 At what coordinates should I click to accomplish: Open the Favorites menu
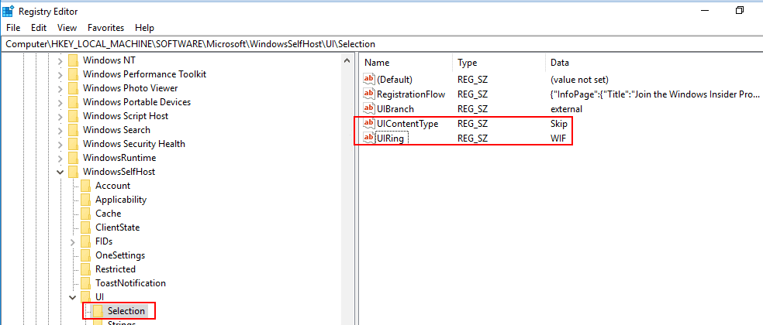coord(105,28)
